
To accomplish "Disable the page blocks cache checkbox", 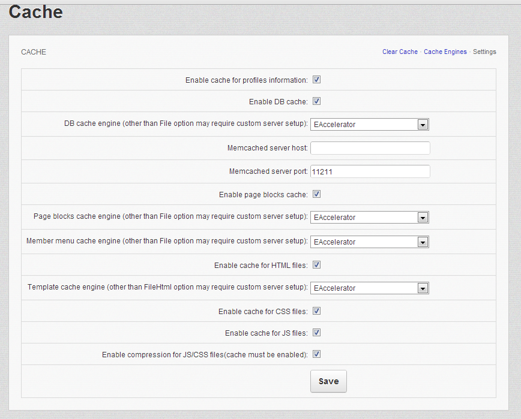I will [316, 194].
